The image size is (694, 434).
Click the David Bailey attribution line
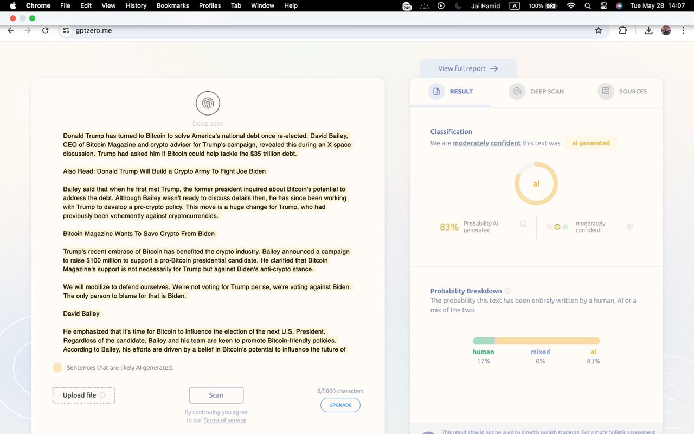coord(81,314)
